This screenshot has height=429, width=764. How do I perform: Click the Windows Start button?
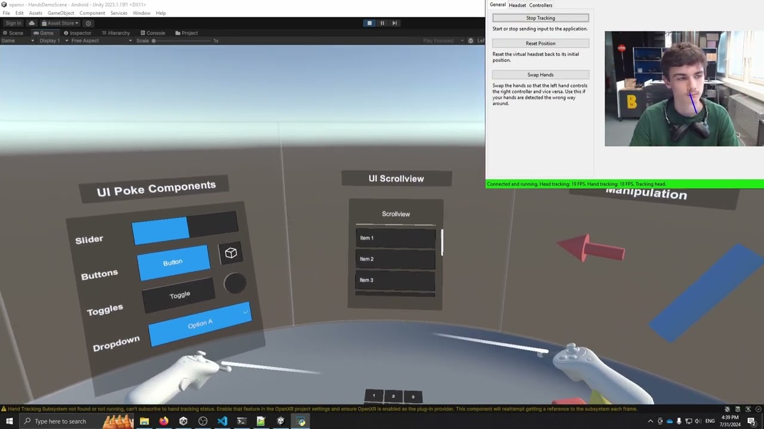pyautogui.click(x=10, y=421)
